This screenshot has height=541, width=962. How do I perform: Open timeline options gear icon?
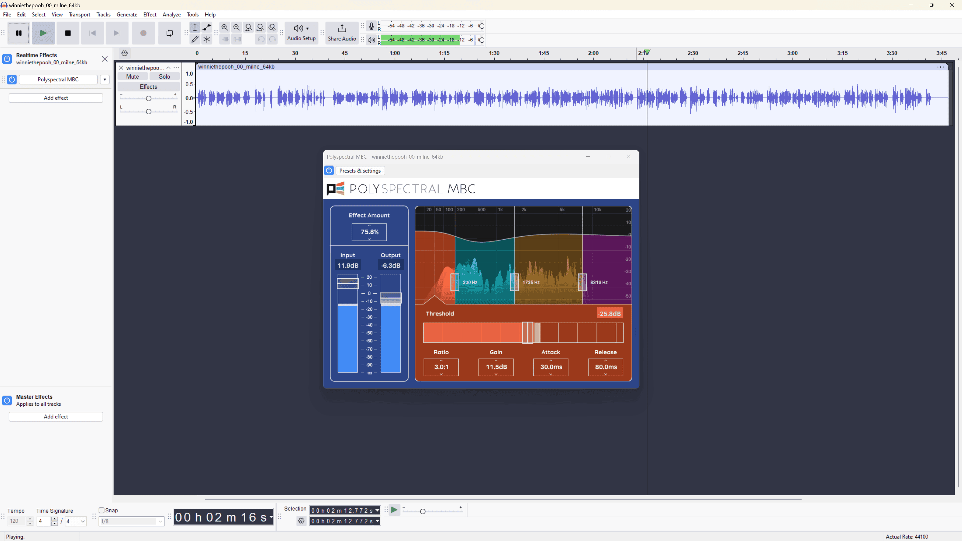click(x=125, y=53)
